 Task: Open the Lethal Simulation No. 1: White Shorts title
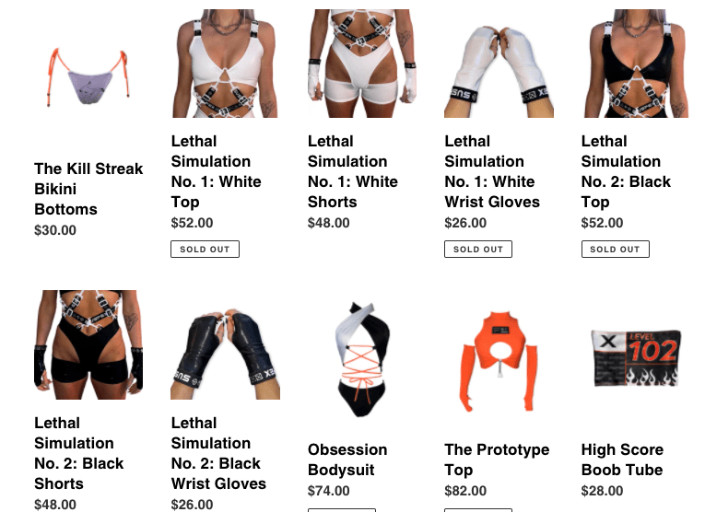point(353,171)
